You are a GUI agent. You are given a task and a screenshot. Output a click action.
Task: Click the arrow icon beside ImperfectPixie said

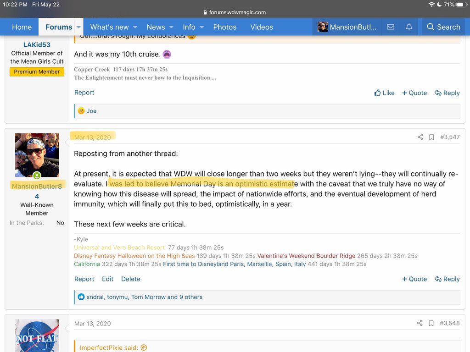[x=144, y=347]
